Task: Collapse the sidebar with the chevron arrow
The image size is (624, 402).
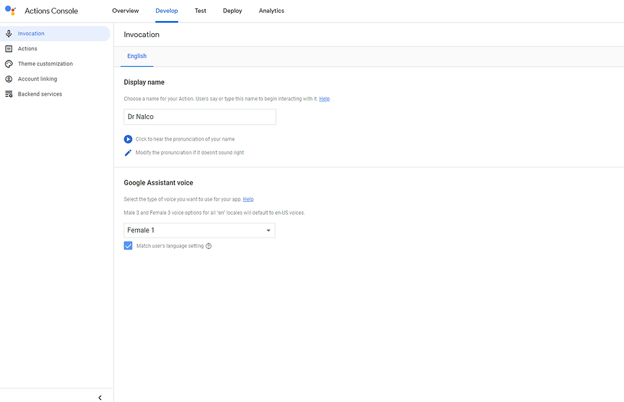Action: click(x=100, y=398)
